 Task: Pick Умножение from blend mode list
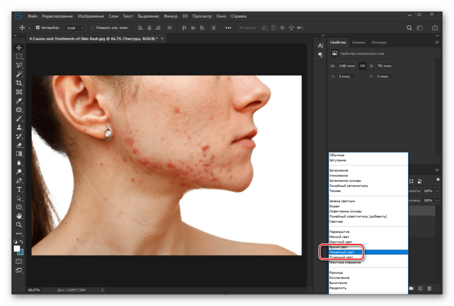click(x=338, y=176)
